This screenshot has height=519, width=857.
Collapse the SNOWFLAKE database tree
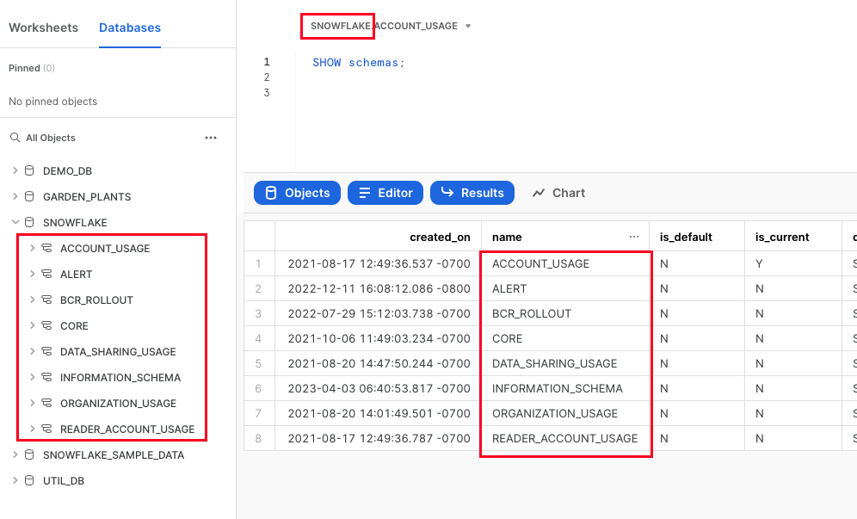[15, 222]
